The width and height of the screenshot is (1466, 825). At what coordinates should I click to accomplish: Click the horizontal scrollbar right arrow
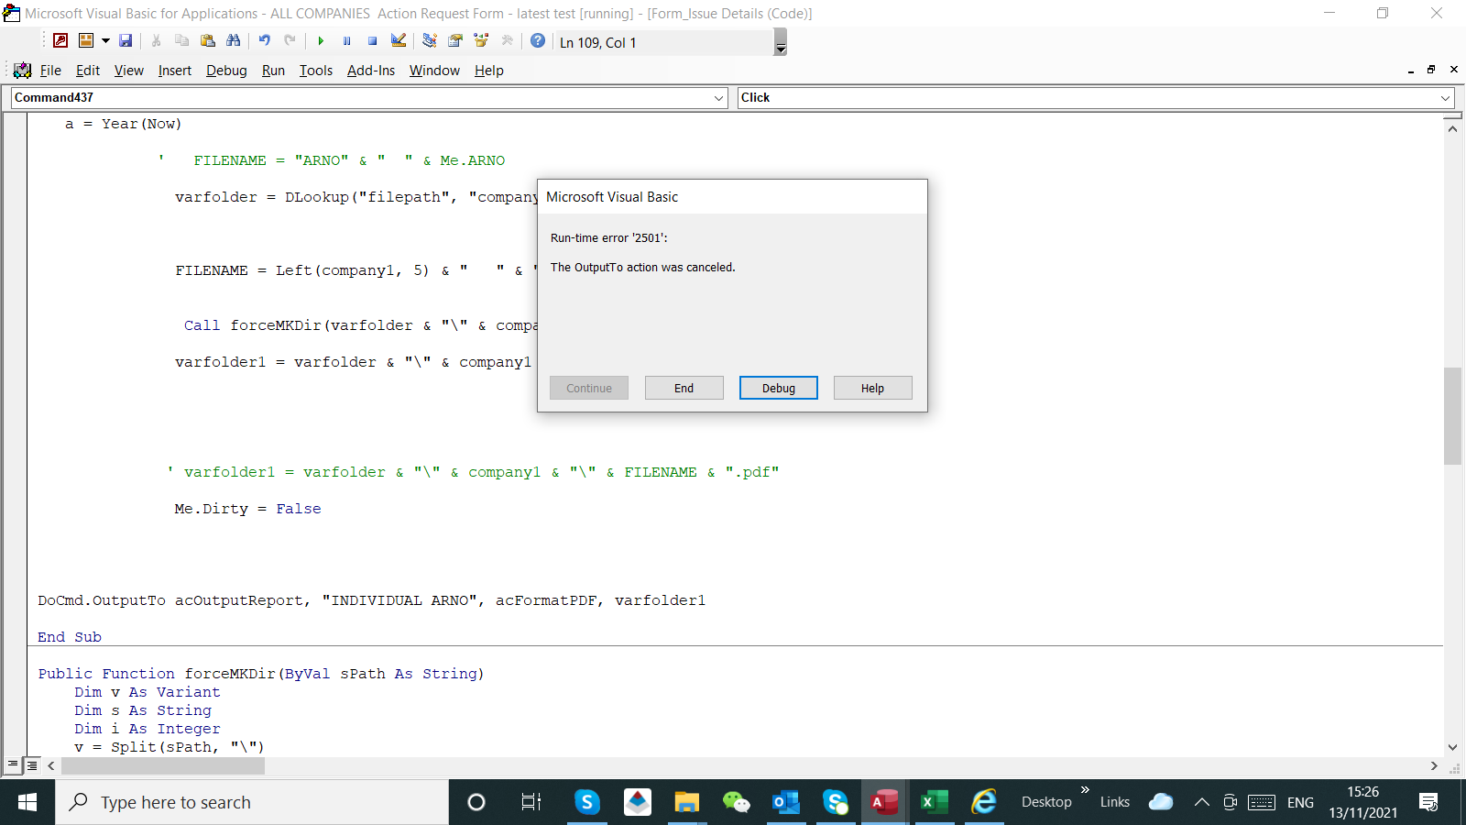[1434, 765]
